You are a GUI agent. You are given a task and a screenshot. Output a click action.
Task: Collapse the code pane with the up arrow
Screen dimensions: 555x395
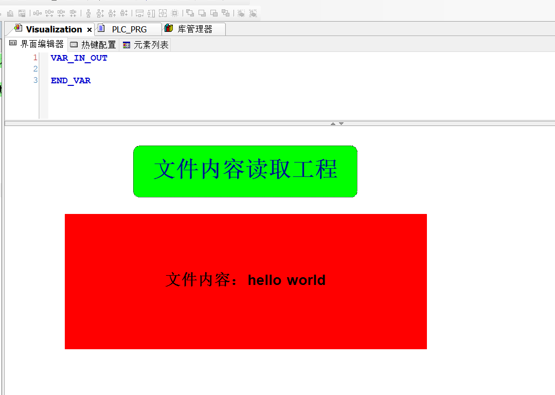pos(333,123)
